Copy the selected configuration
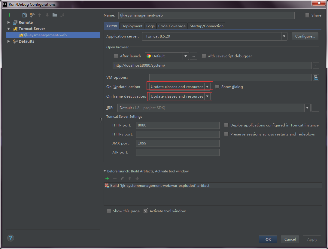 pos(24,15)
